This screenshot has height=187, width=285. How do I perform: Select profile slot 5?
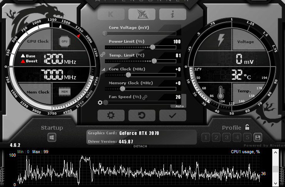(247, 137)
